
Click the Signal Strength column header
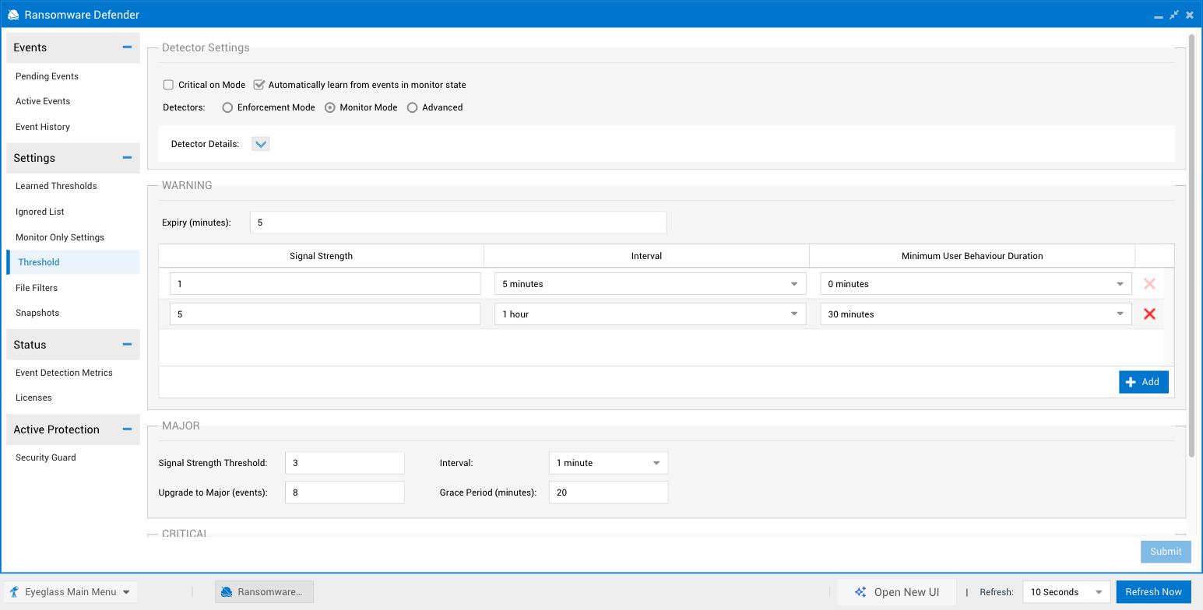321,256
